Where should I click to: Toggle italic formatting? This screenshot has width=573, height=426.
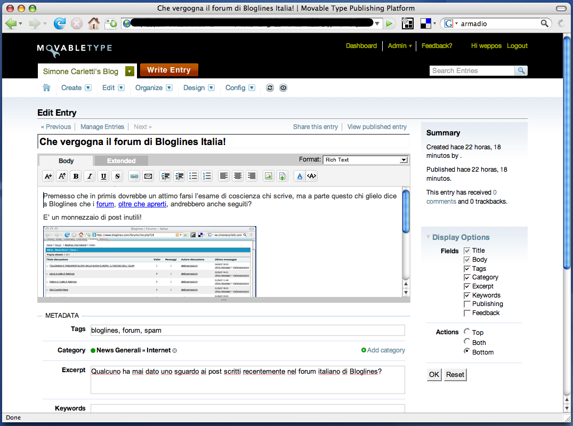tap(90, 176)
